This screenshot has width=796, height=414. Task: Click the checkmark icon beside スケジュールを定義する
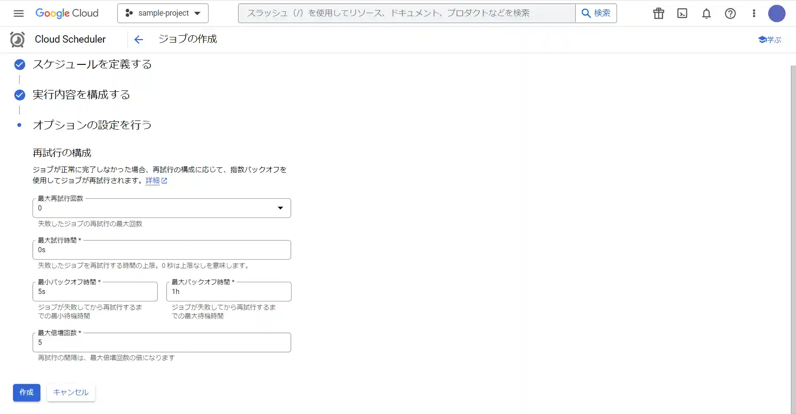(x=20, y=65)
